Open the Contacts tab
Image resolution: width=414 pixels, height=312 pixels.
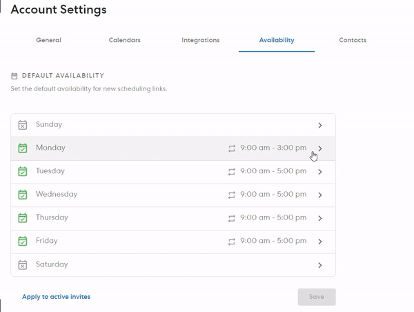(x=353, y=40)
